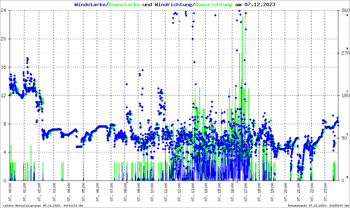
Task: Click the time label '07. 08:00'
Action: pyautogui.click(x=125, y=192)
